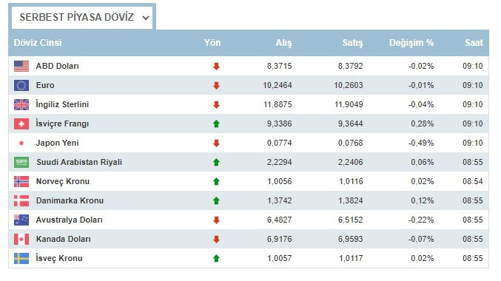
Task: Click the Saat column header
Action: pos(474,43)
